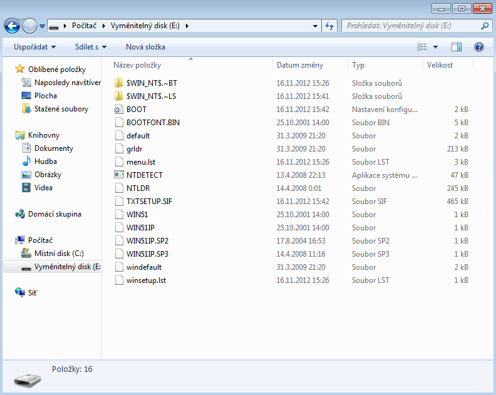Change view with the view mode icon
Screen dimensions: 496x395
click(421, 47)
